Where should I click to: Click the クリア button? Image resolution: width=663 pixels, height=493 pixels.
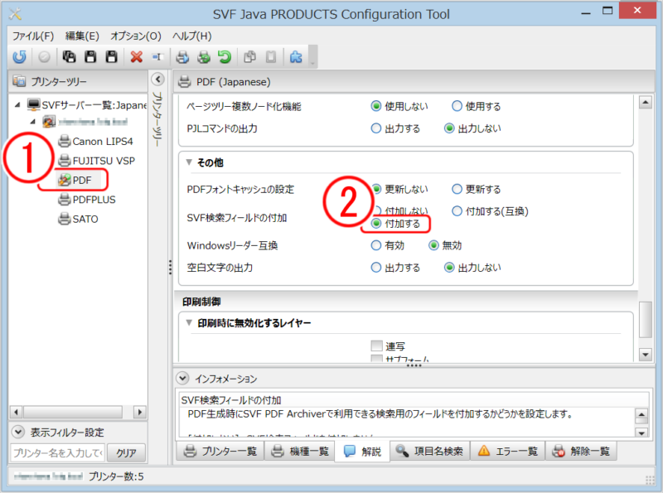point(125,453)
